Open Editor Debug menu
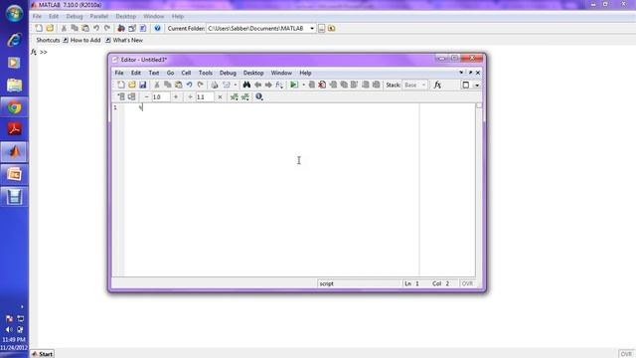The height and width of the screenshot is (358, 636). point(228,73)
